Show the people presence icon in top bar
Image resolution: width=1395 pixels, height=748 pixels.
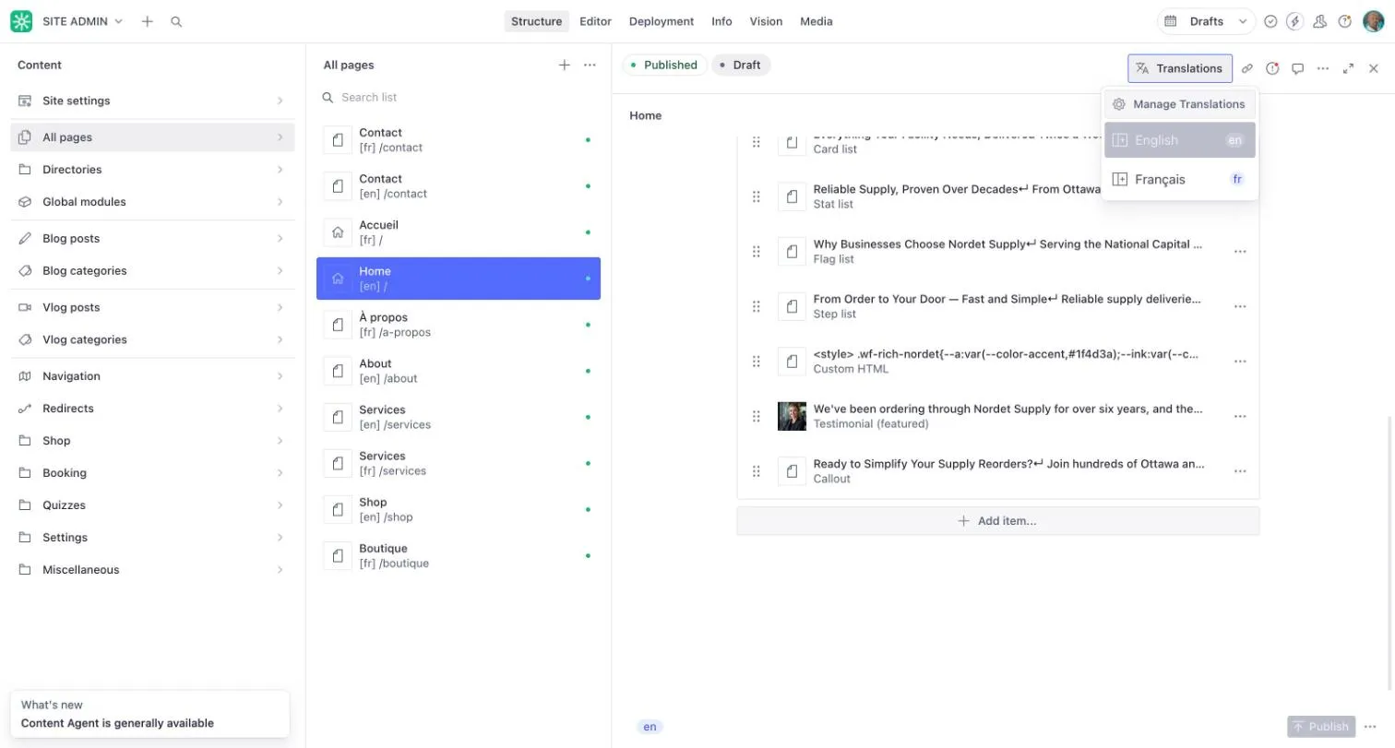[x=1319, y=21]
